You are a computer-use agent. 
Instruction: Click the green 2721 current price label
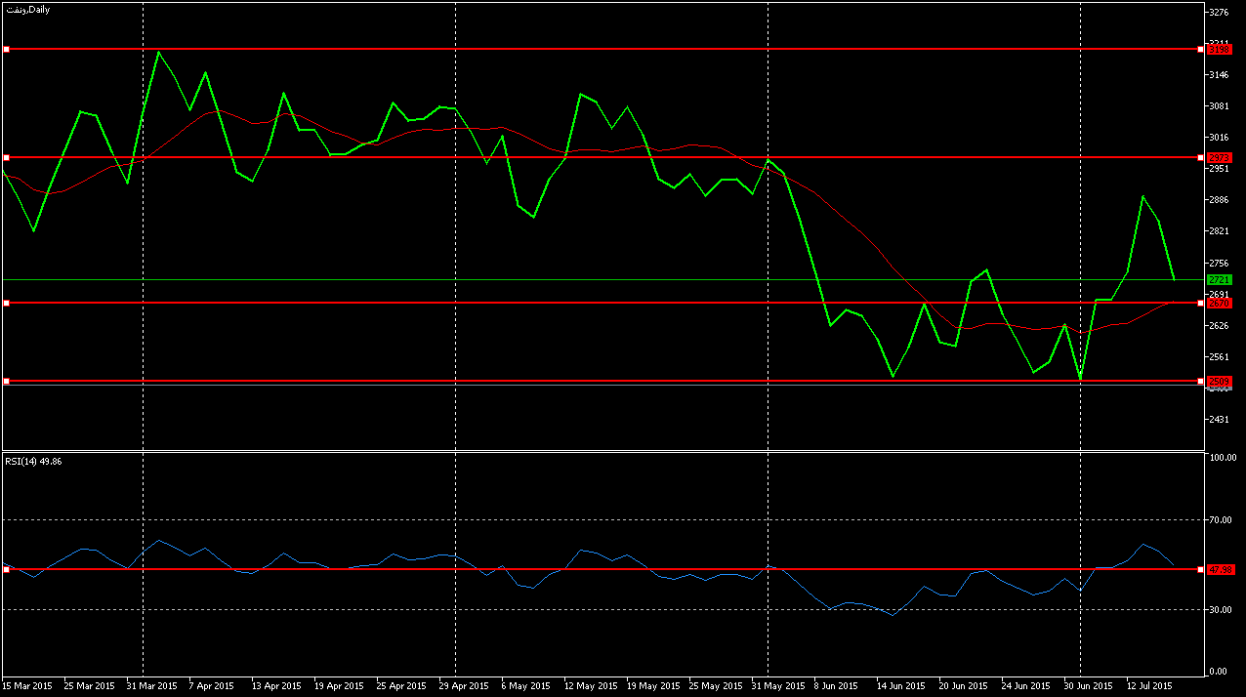(1219, 279)
